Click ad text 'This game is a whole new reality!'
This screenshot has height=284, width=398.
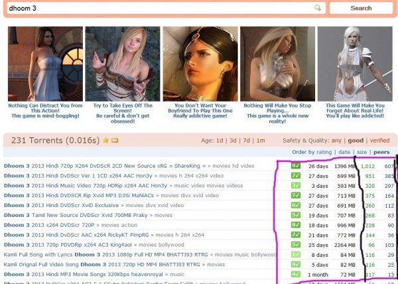[277, 119]
